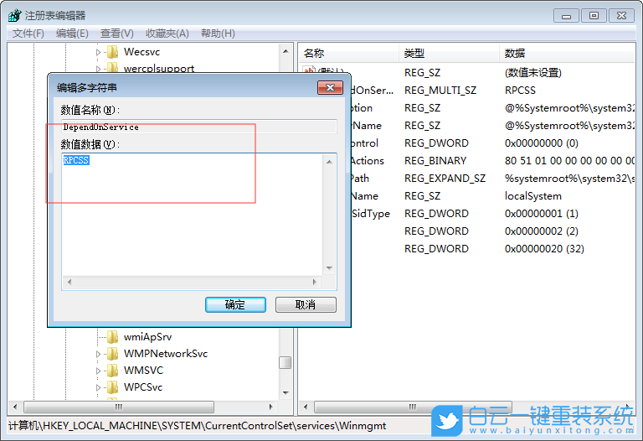Click the 80 51 01 00 binary data
The height and width of the screenshot is (441, 643).
tap(569, 161)
